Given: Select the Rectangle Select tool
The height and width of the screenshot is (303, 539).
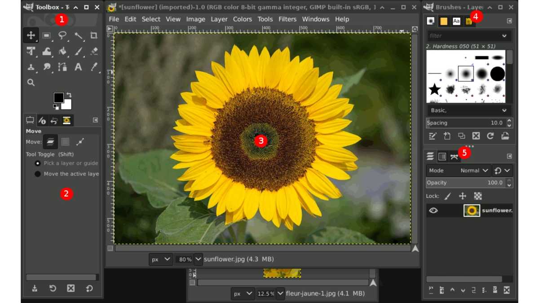Looking at the screenshot, I should pos(47,35).
